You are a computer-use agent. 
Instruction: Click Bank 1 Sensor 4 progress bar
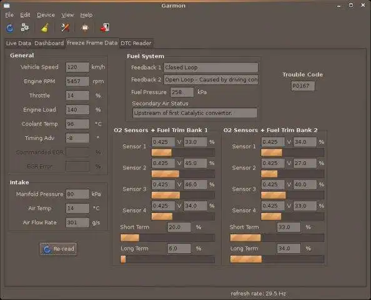tap(183, 216)
